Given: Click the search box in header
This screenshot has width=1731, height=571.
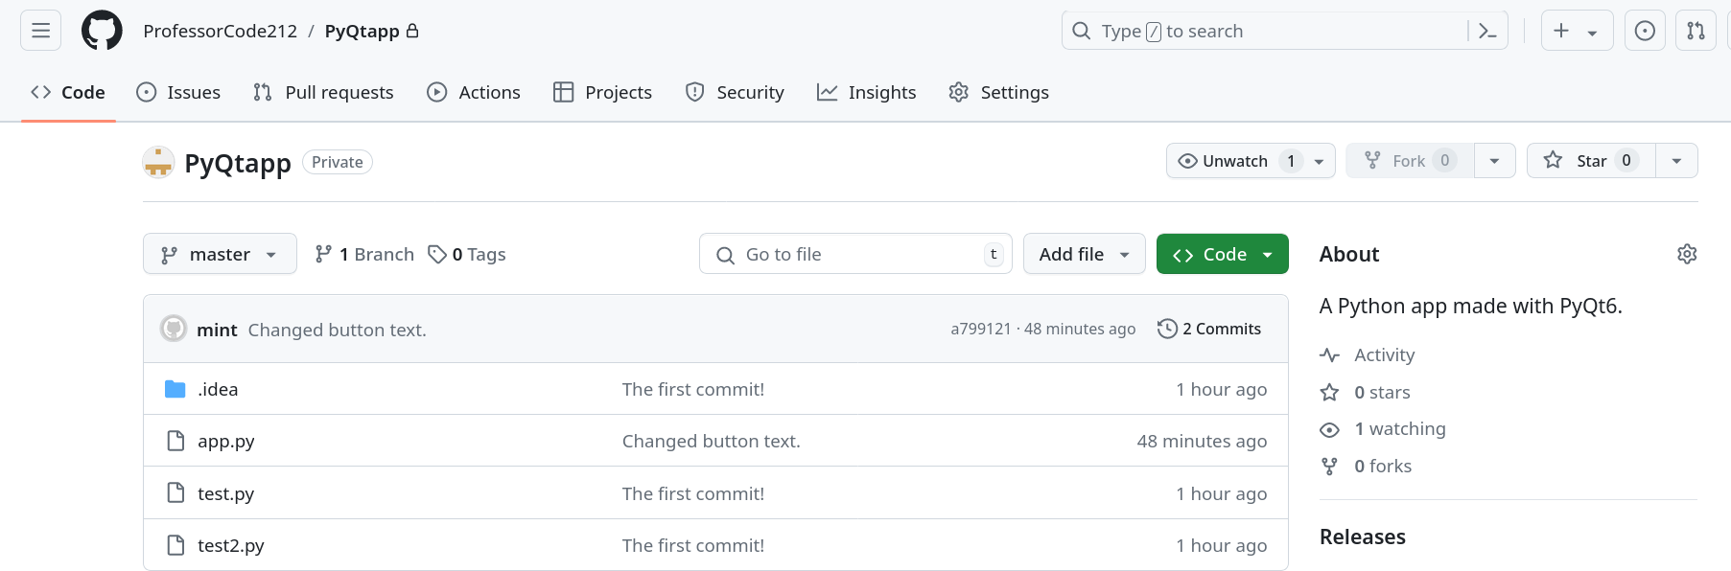Looking at the screenshot, I should [1284, 31].
